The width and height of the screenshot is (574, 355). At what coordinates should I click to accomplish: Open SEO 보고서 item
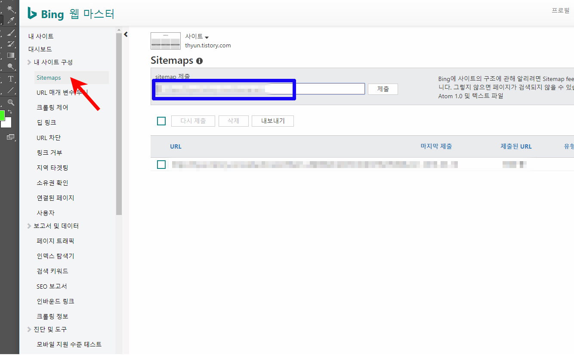point(52,286)
